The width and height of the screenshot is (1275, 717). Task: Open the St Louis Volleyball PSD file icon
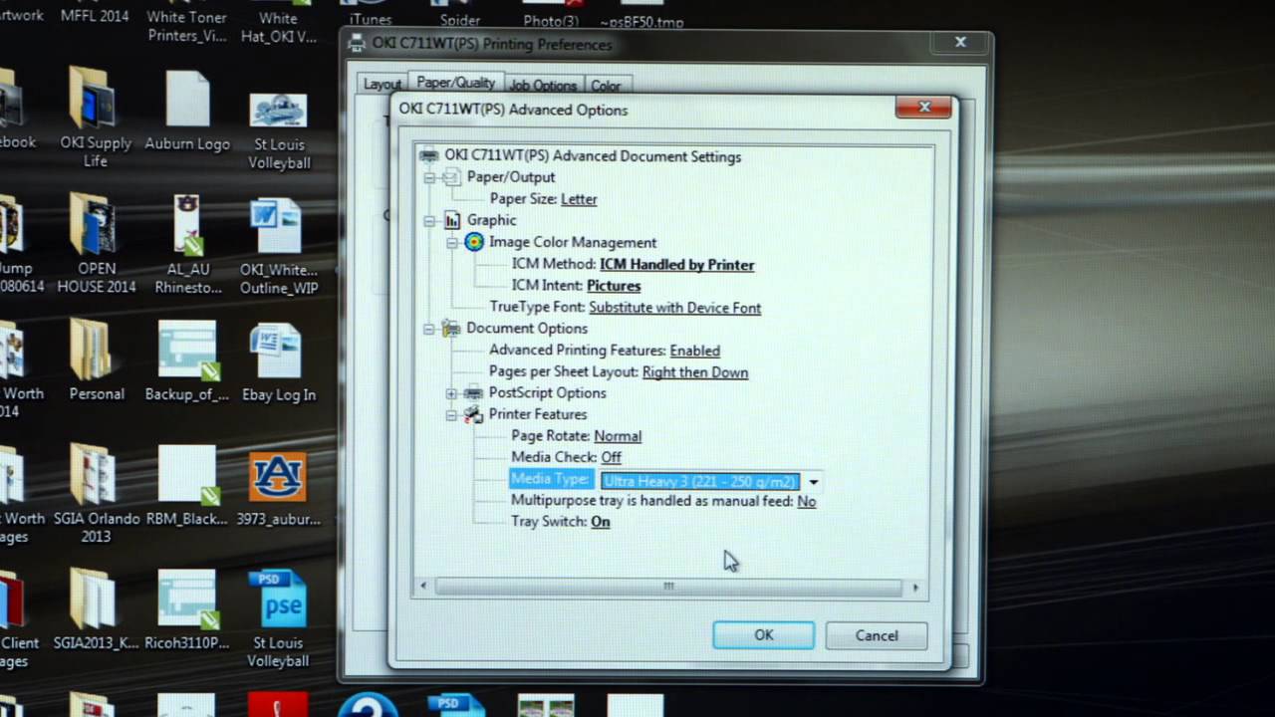pyautogui.click(x=278, y=599)
